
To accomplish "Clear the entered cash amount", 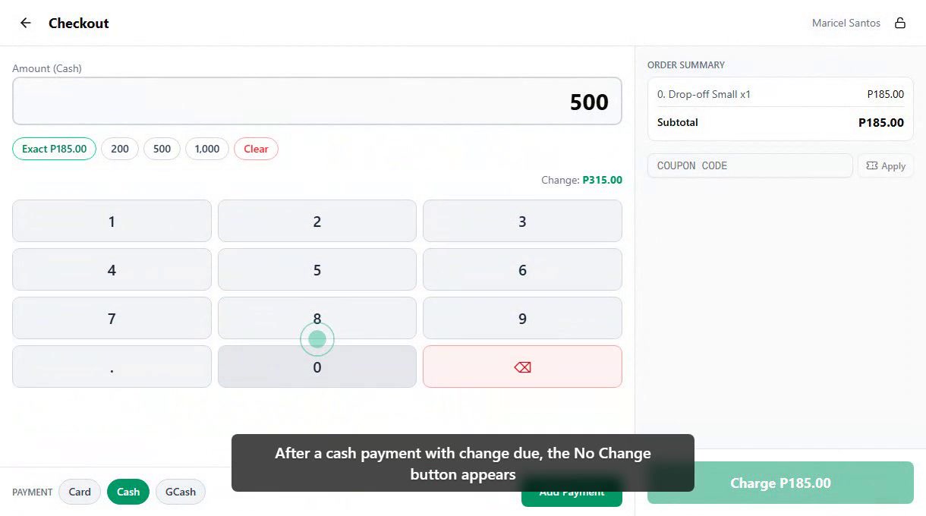I will (256, 149).
